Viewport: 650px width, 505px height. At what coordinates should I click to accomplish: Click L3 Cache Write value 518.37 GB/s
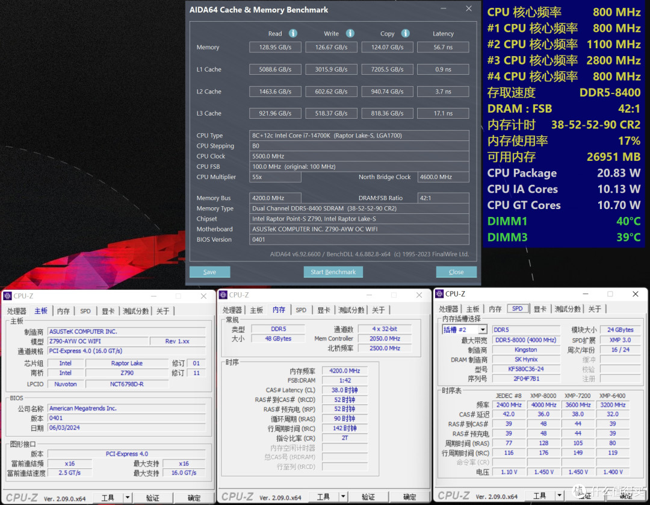pyautogui.click(x=331, y=113)
